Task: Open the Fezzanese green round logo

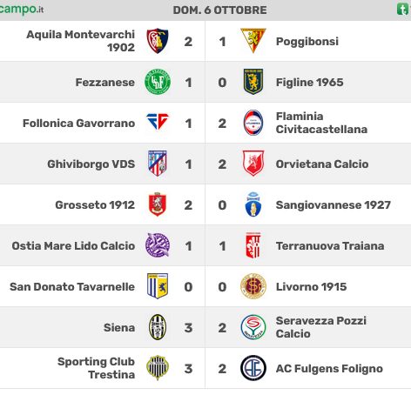Action: tap(158, 82)
